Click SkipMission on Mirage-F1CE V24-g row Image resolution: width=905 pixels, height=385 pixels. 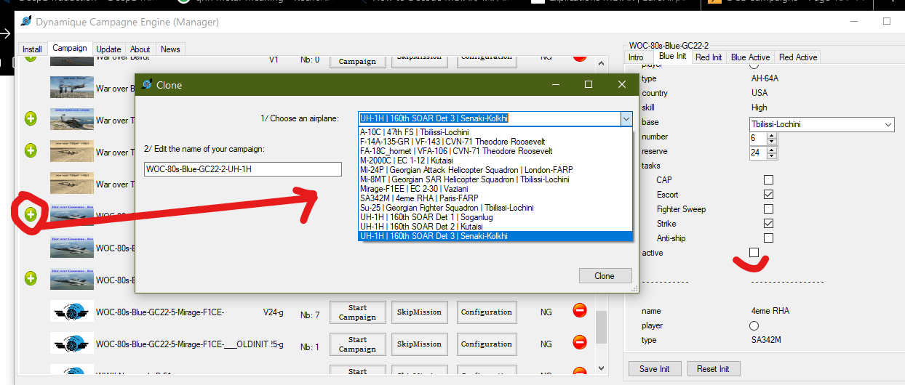pos(419,312)
